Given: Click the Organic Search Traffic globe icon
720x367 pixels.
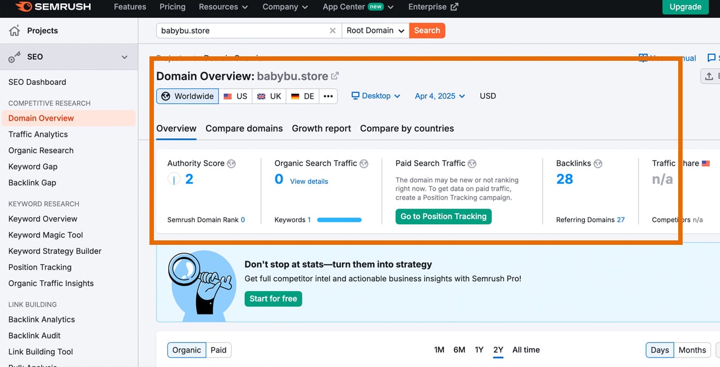Looking at the screenshot, I should pos(364,163).
